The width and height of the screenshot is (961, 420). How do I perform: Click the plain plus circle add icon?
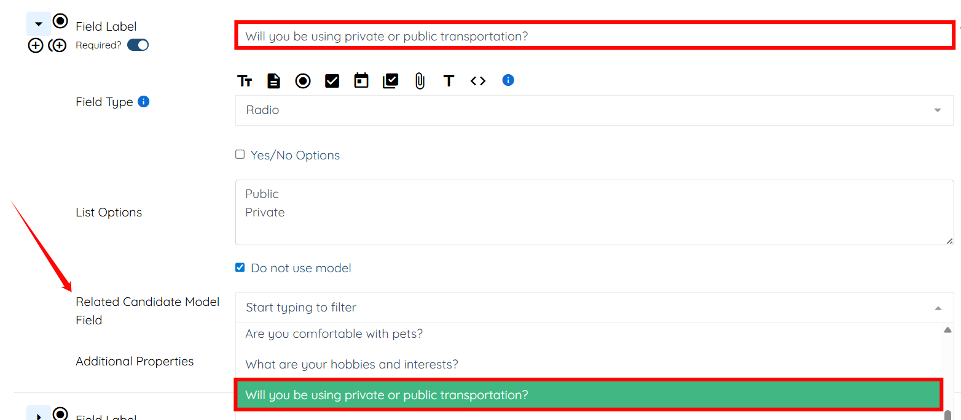(36, 45)
